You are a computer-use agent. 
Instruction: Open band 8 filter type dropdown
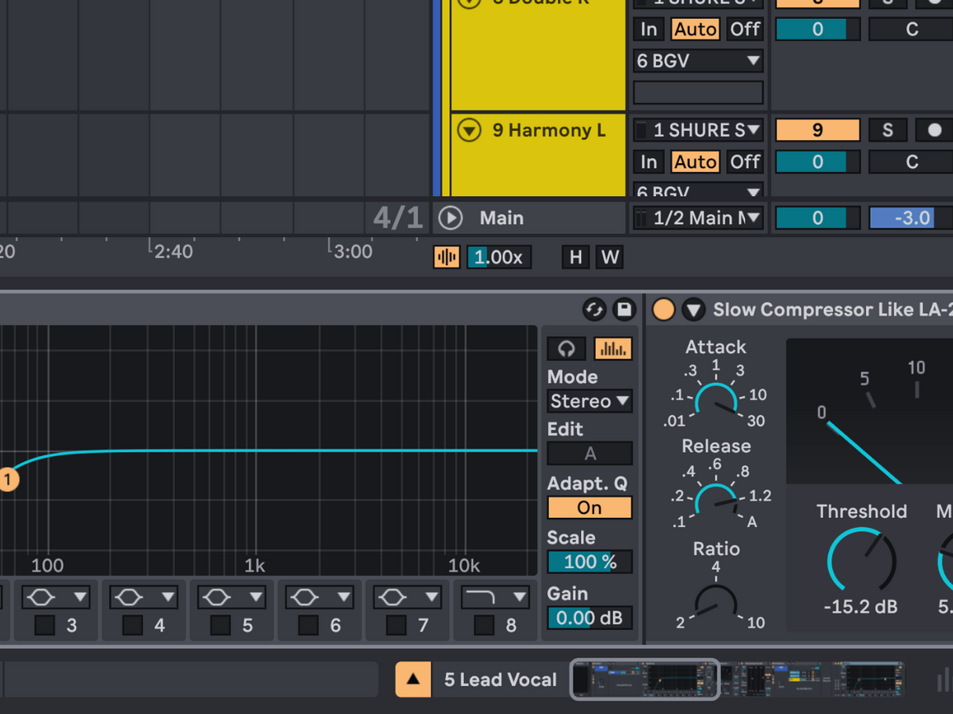(x=495, y=598)
